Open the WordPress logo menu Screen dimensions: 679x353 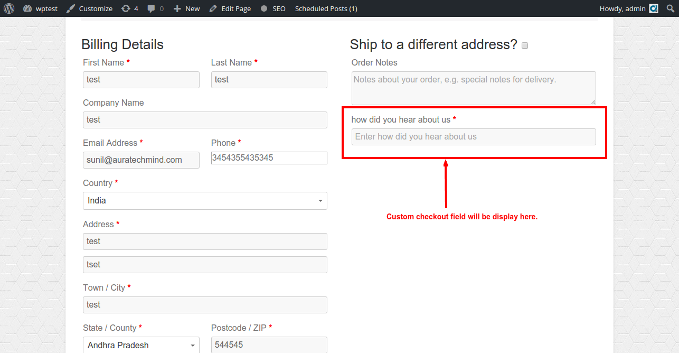(9, 8)
